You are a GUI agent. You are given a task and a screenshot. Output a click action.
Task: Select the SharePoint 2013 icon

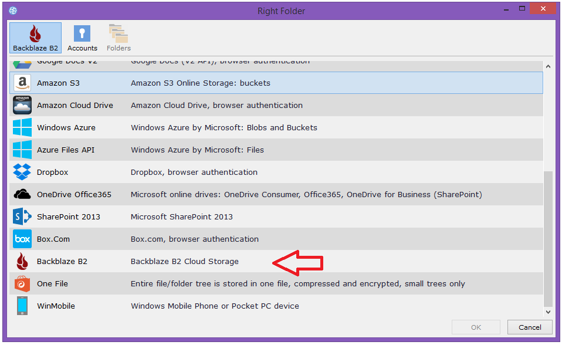22,217
